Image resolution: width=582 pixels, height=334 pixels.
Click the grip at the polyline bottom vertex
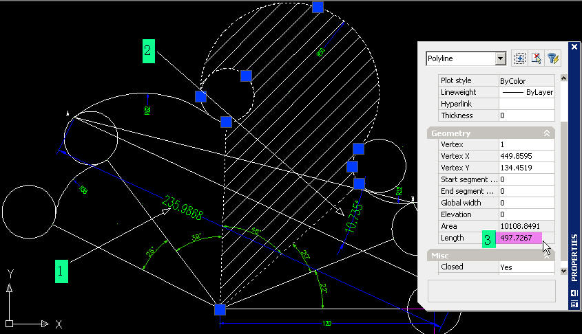click(x=220, y=309)
